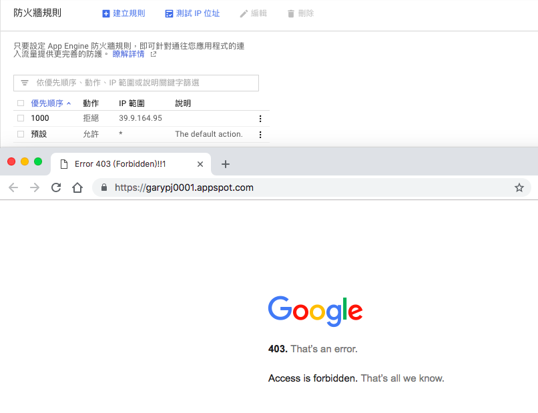
Task: Click the Google logo on error page
Action: click(x=315, y=311)
